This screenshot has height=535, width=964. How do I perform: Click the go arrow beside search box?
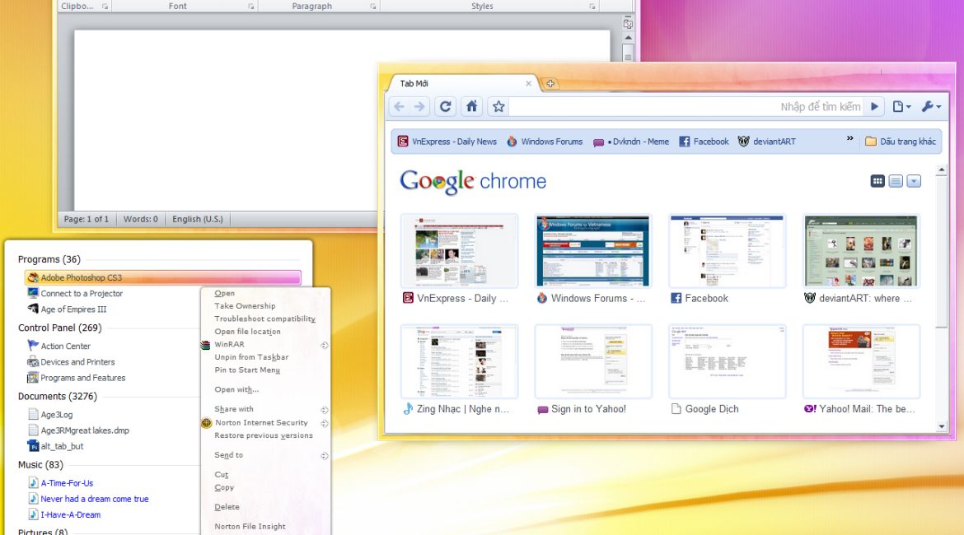pos(874,107)
